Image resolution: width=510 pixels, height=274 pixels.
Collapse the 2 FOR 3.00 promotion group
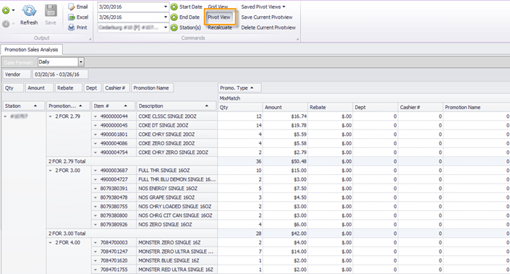51,171
